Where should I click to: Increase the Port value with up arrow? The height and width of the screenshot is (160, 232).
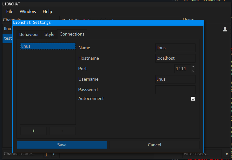(x=193, y=67)
